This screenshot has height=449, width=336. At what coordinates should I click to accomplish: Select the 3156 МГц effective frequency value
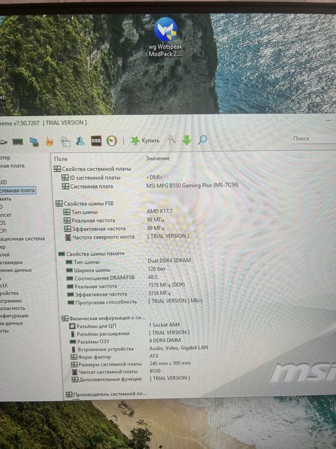point(159,293)
